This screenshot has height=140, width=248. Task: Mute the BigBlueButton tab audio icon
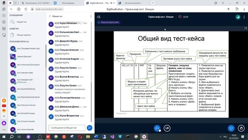click(x=111, y=3)
